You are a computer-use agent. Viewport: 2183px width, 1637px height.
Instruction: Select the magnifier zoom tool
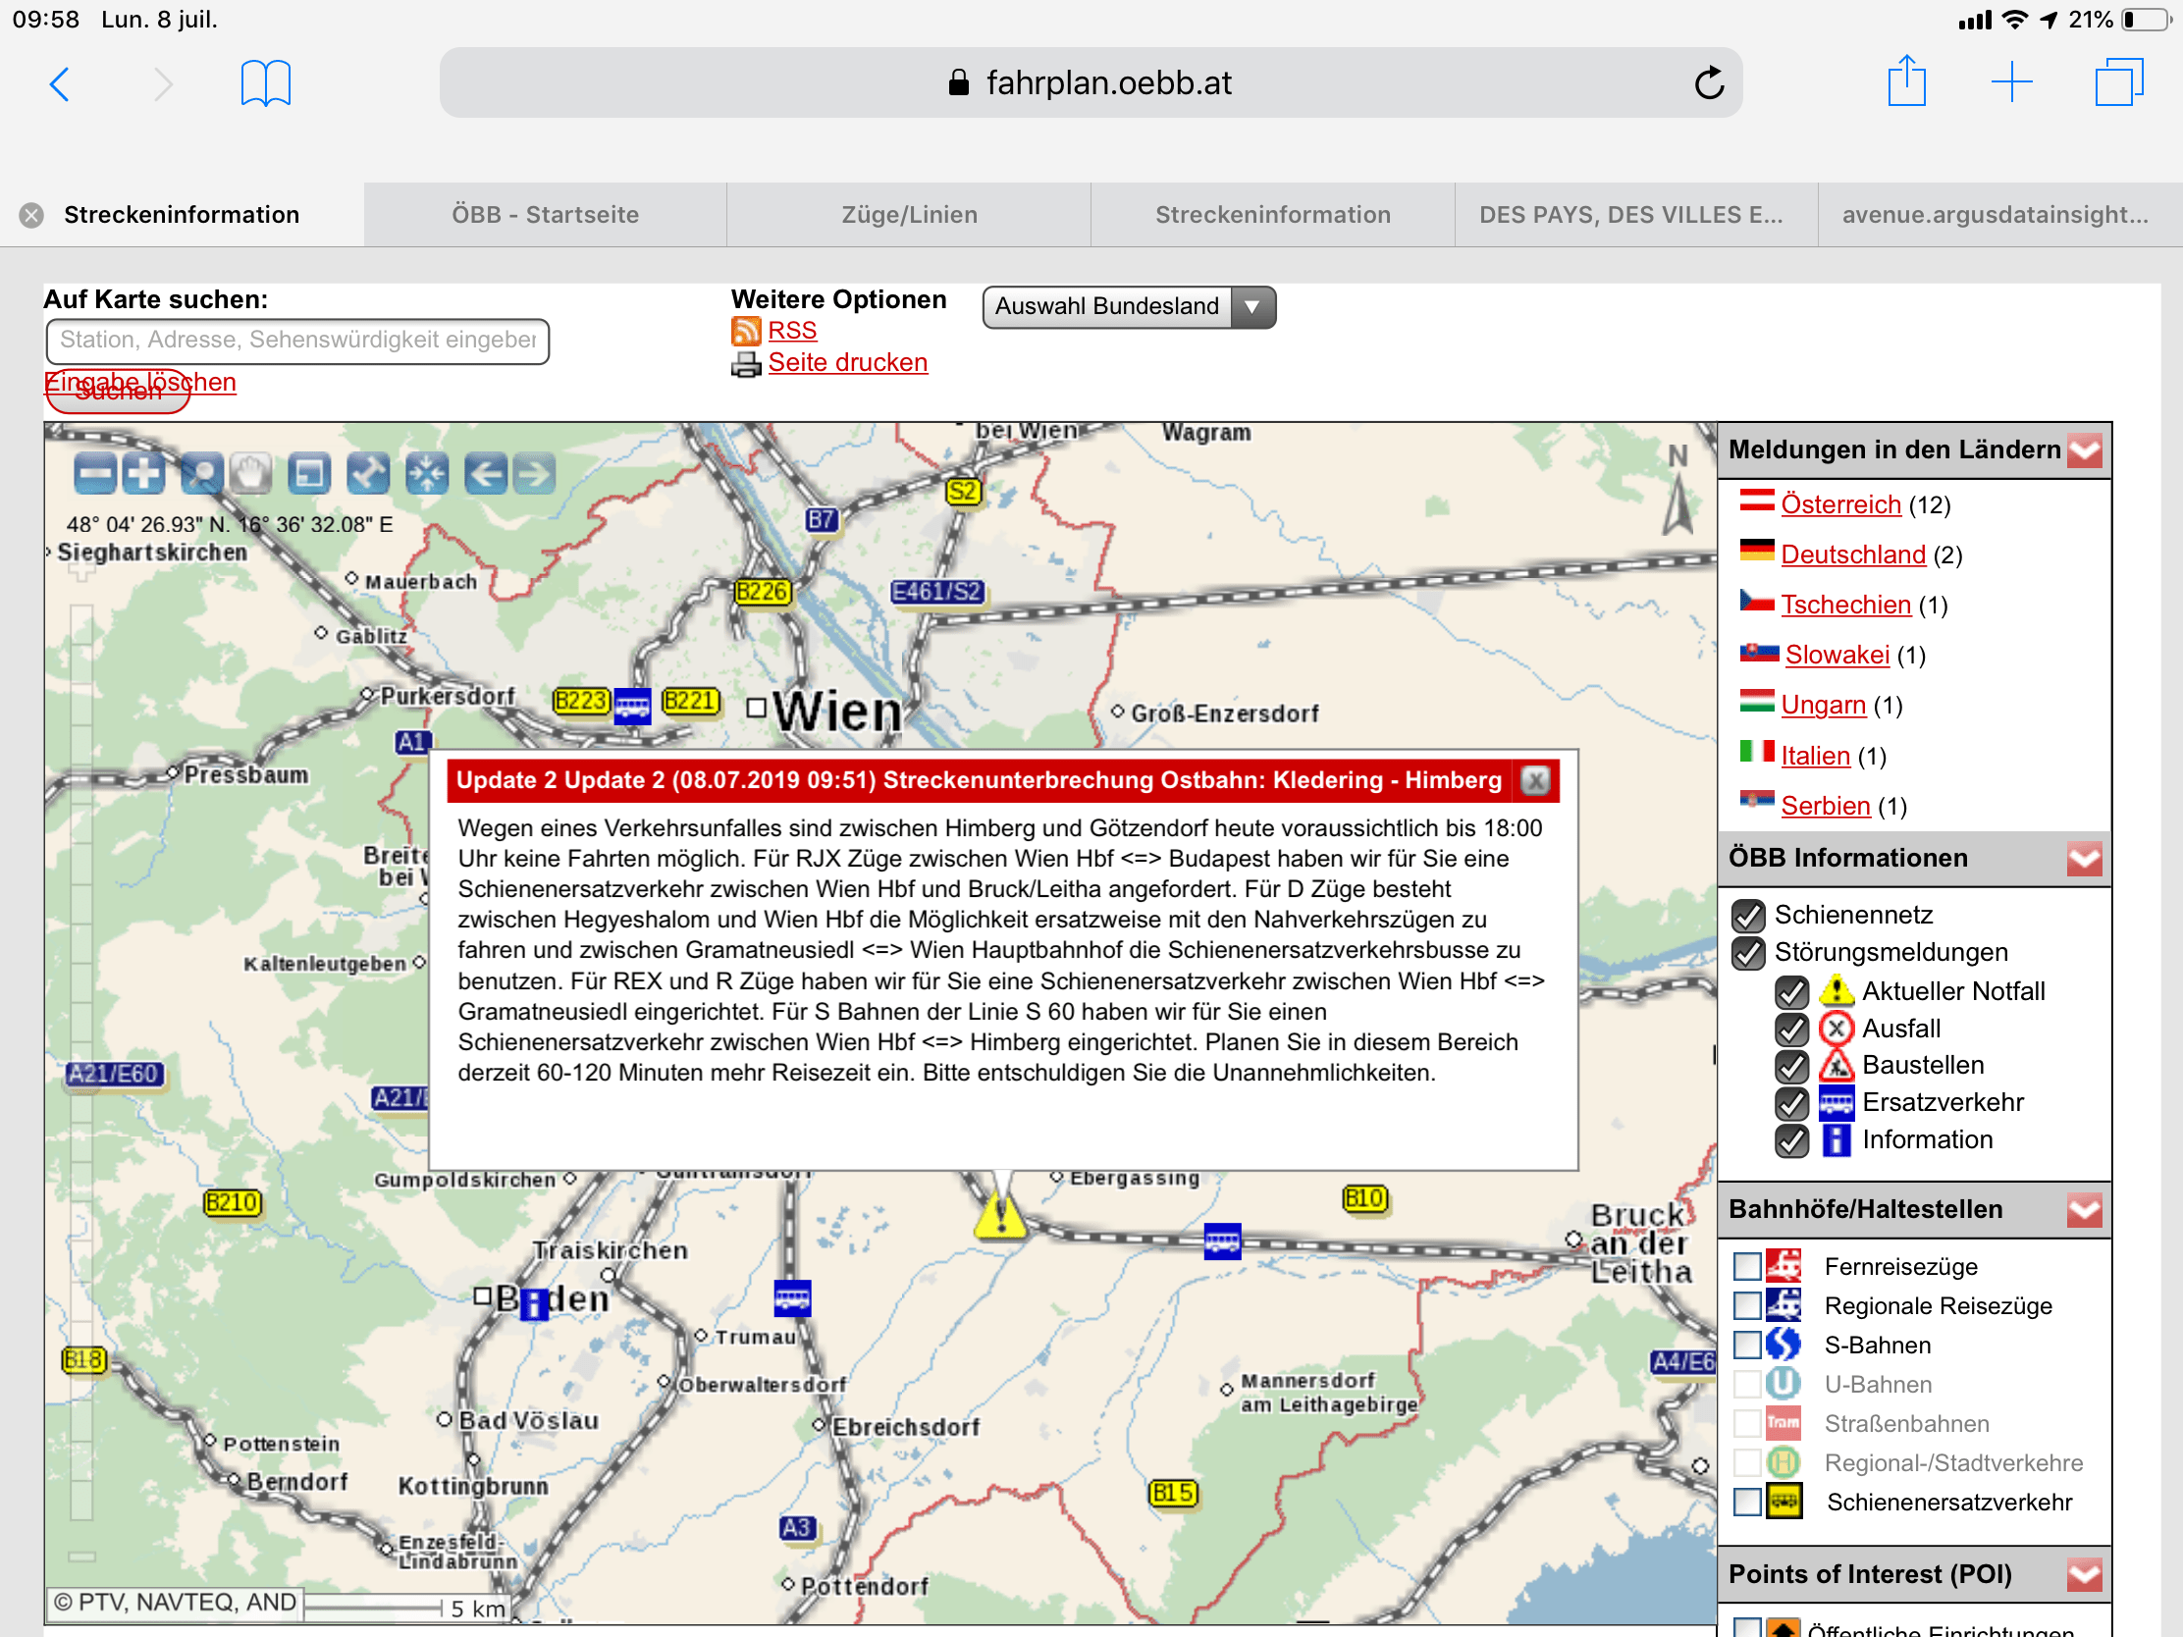(200, 475)
